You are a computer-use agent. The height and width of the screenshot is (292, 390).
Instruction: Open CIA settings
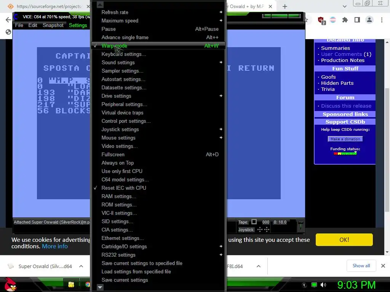[x=158, y=230]
